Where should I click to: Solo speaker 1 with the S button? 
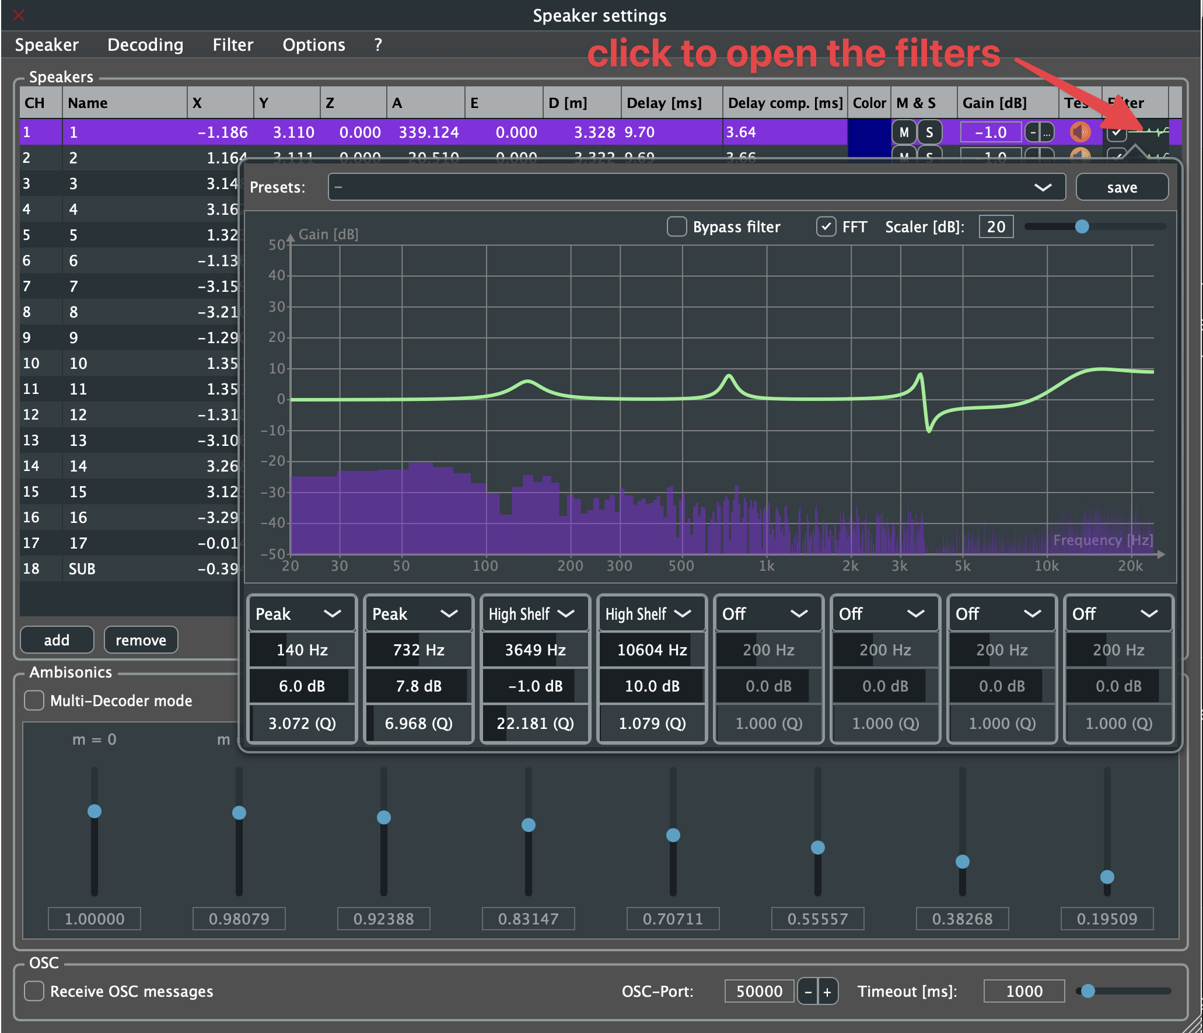929,132
